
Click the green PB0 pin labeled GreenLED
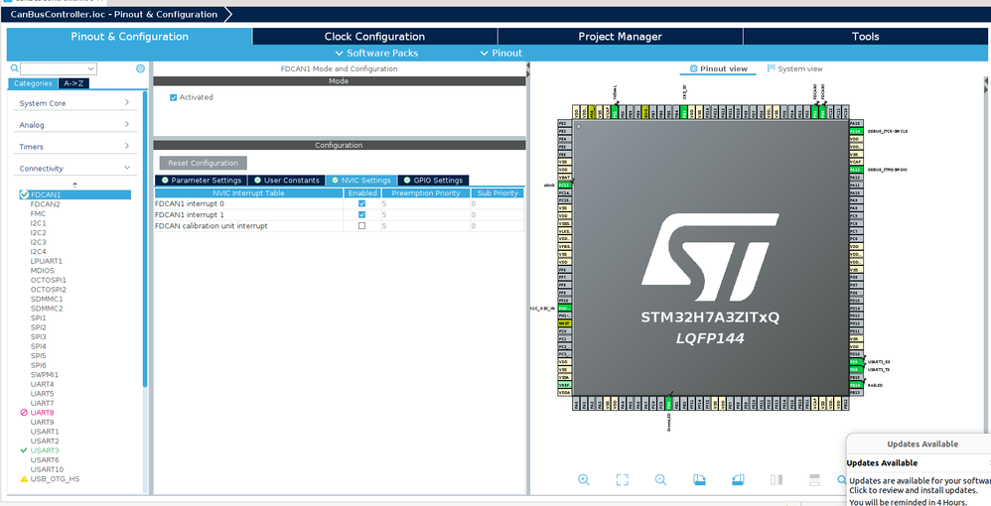[x=668, y=403]
